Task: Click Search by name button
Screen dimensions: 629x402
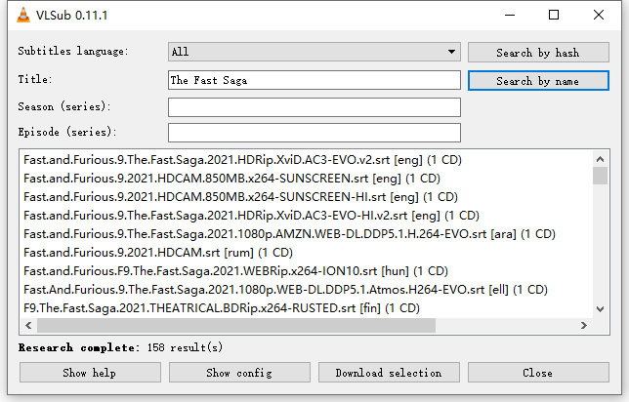Action: coord(537,80)
